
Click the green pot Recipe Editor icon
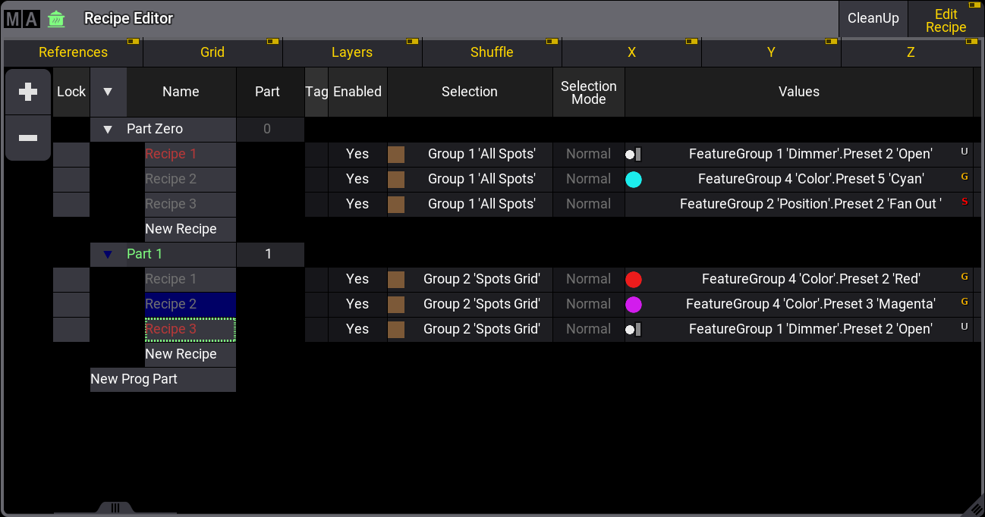pos(56,19)
